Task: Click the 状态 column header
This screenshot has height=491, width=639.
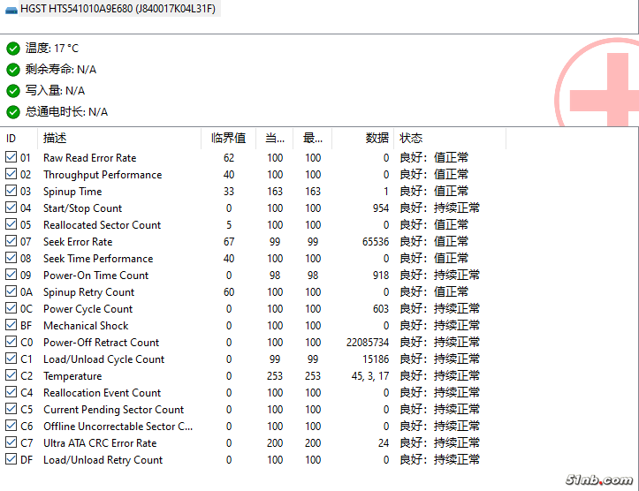Action: [x=412, y=139]
